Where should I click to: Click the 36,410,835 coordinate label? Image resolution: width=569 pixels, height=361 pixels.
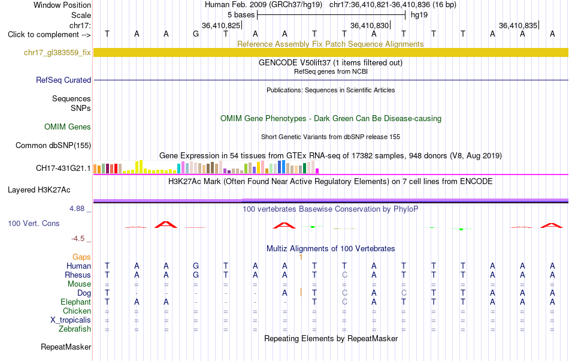[x=518, y=25]
